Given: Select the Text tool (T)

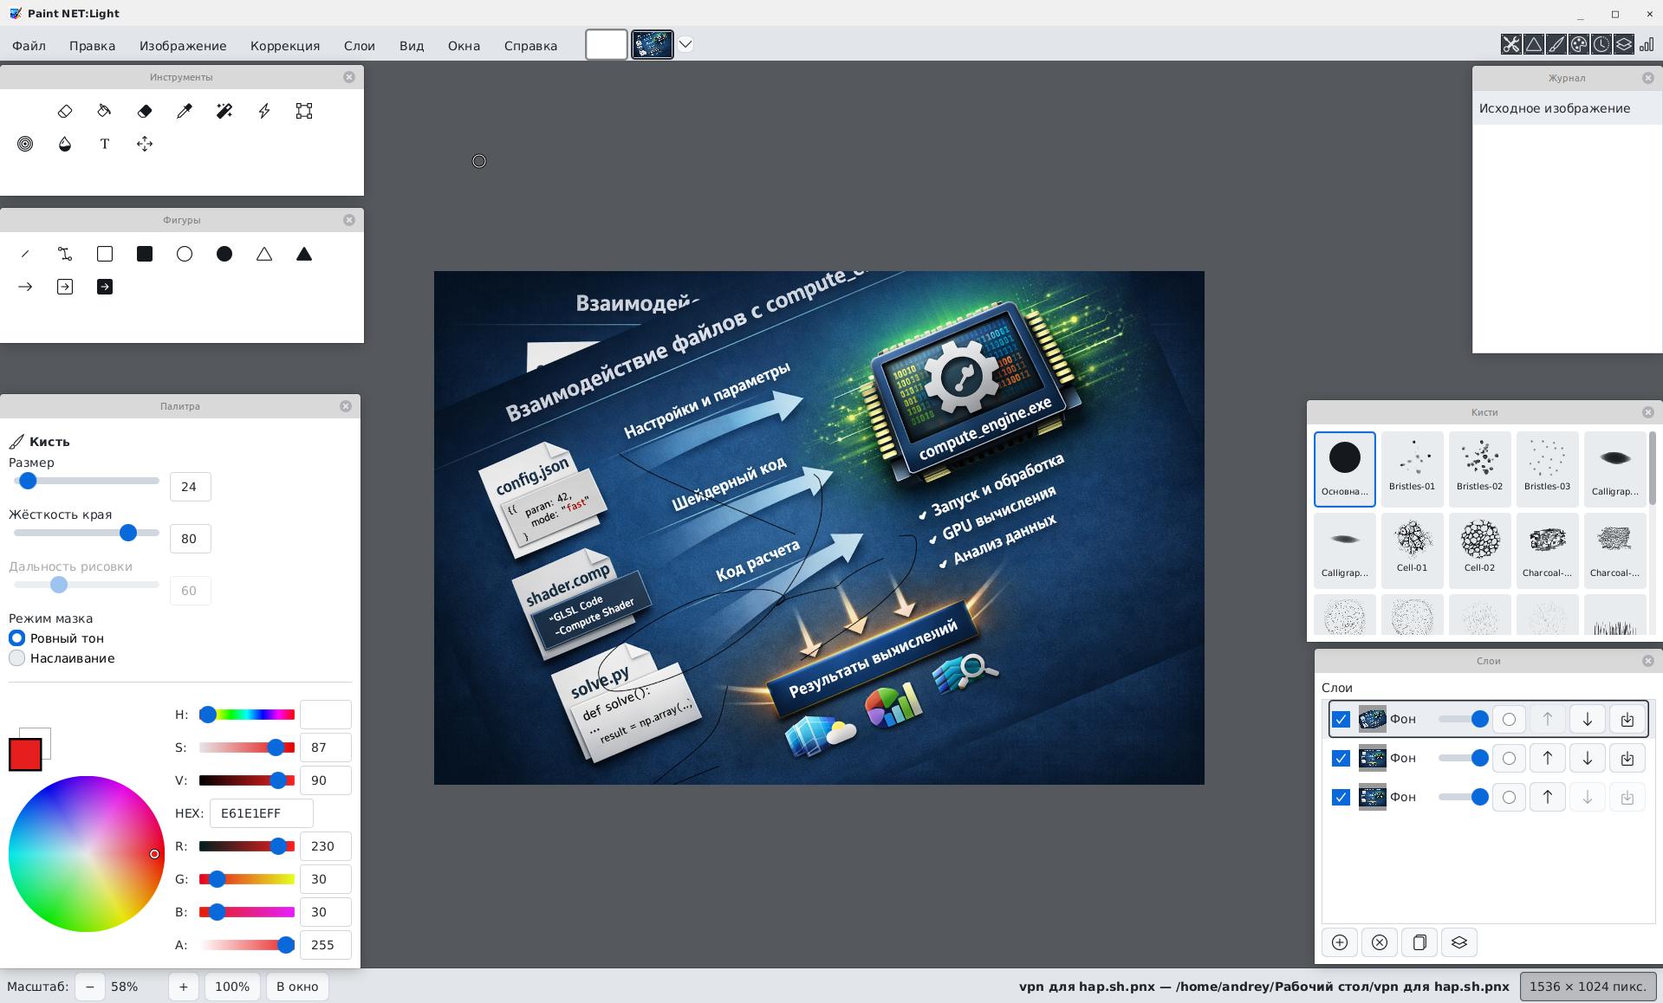Looking at the screenshot, I should (x=105, y=144).
